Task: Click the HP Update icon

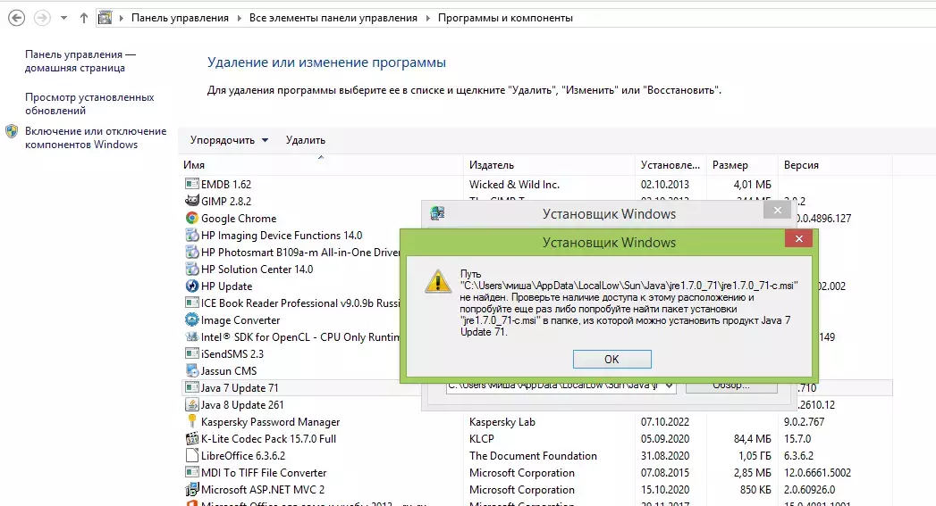Action: (x=191, y=286)
